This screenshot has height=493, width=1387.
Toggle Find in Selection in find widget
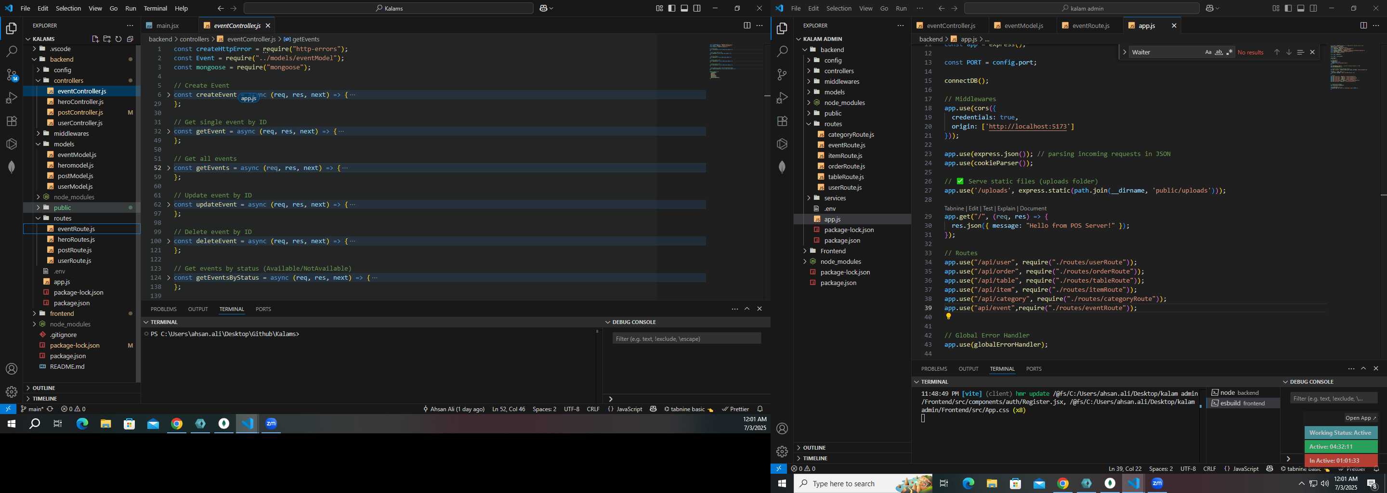coord(1300,52)
